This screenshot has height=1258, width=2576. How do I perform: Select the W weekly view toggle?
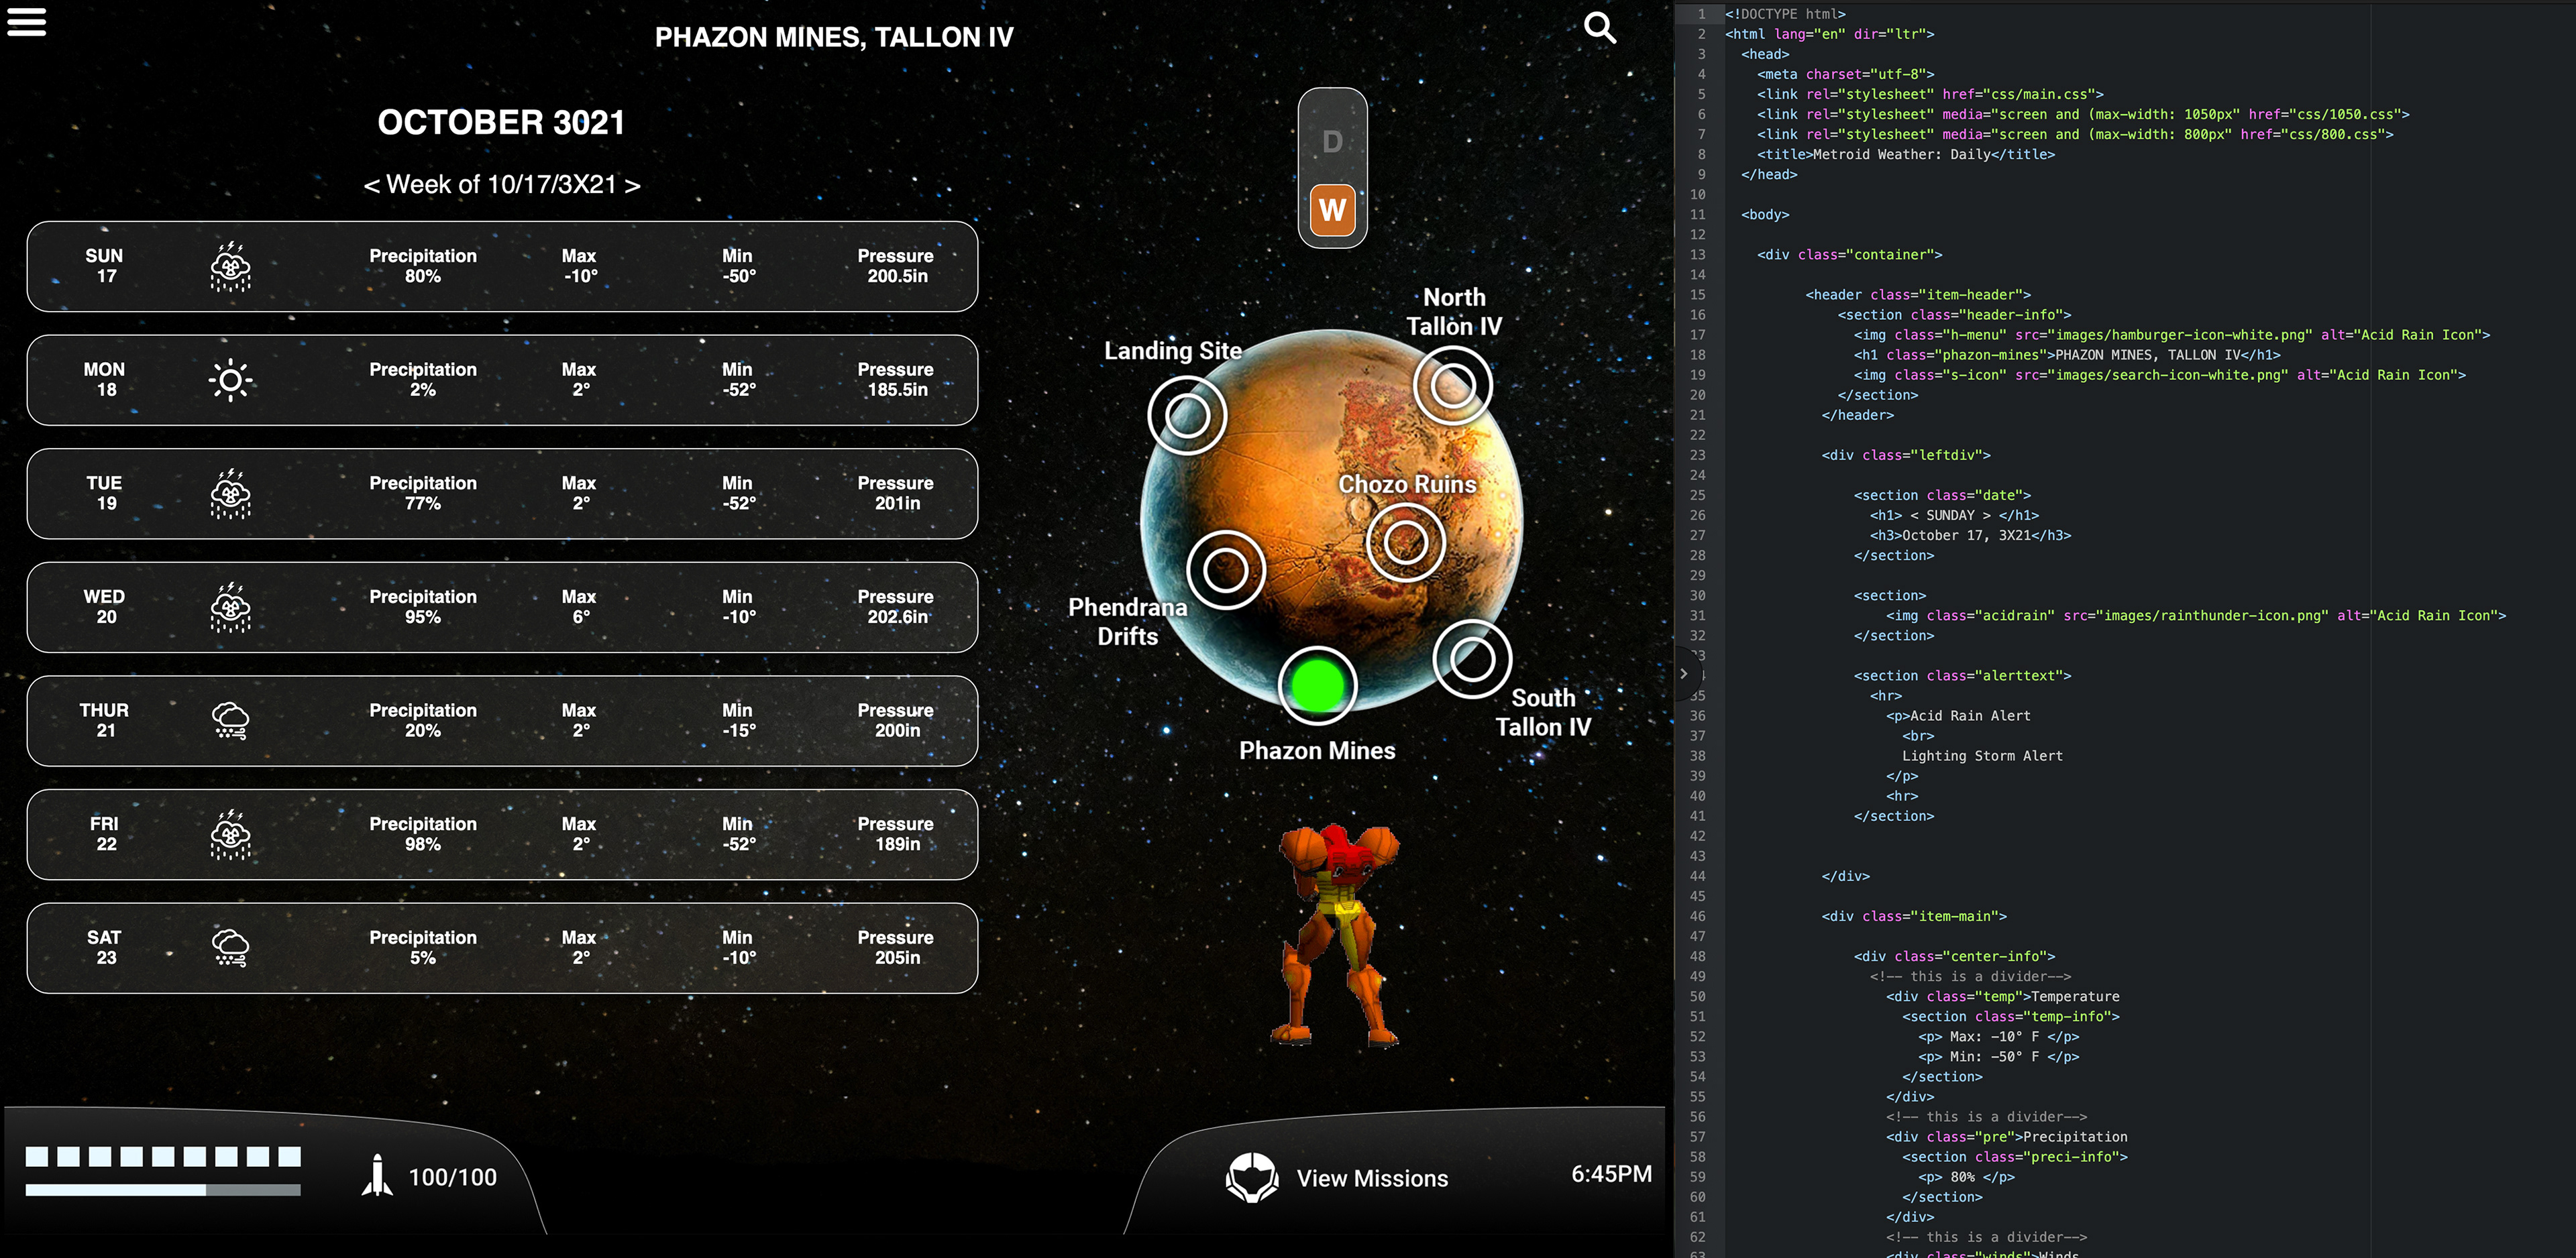pos(1332,210)
